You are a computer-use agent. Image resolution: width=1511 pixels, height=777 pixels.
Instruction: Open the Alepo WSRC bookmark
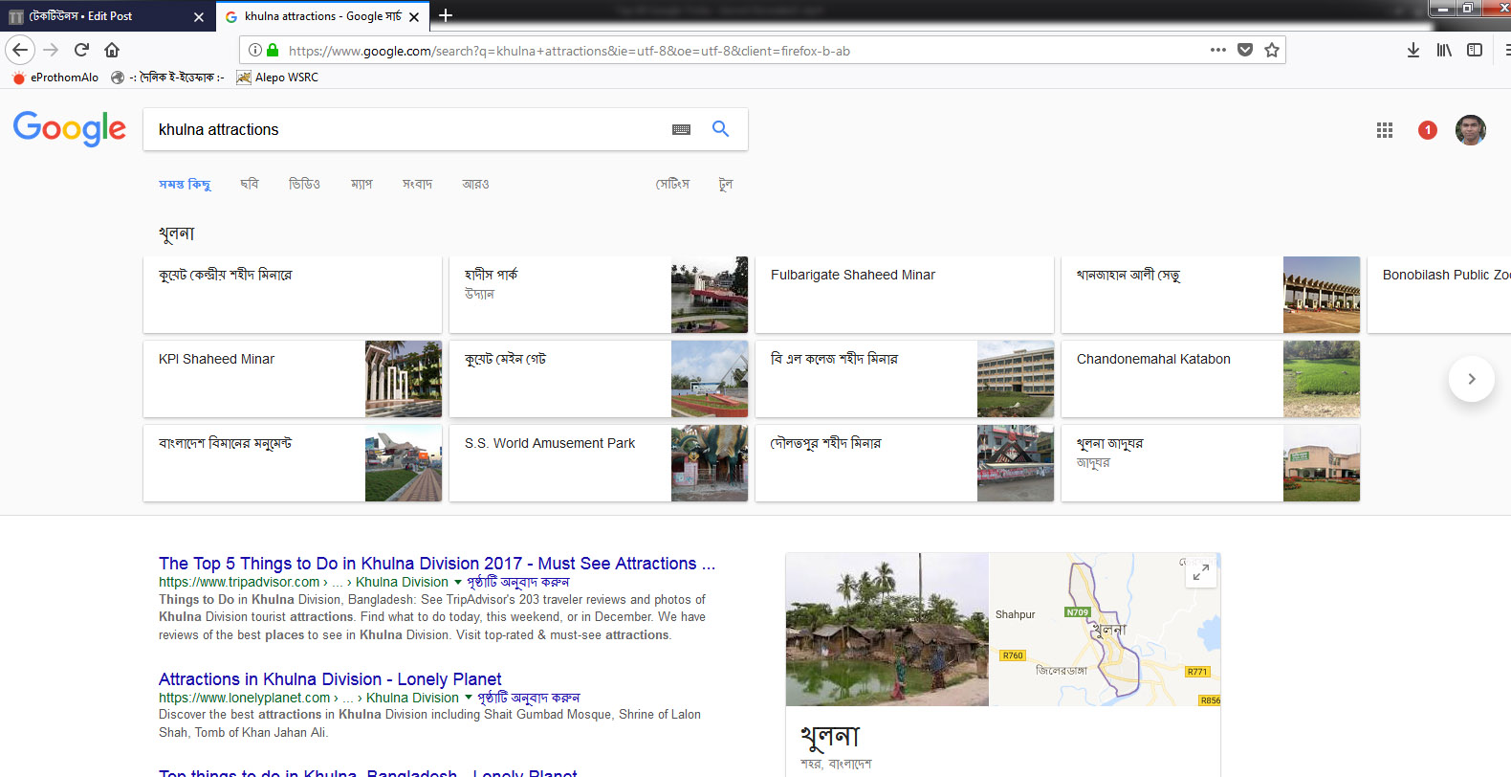tap(277, 78)
